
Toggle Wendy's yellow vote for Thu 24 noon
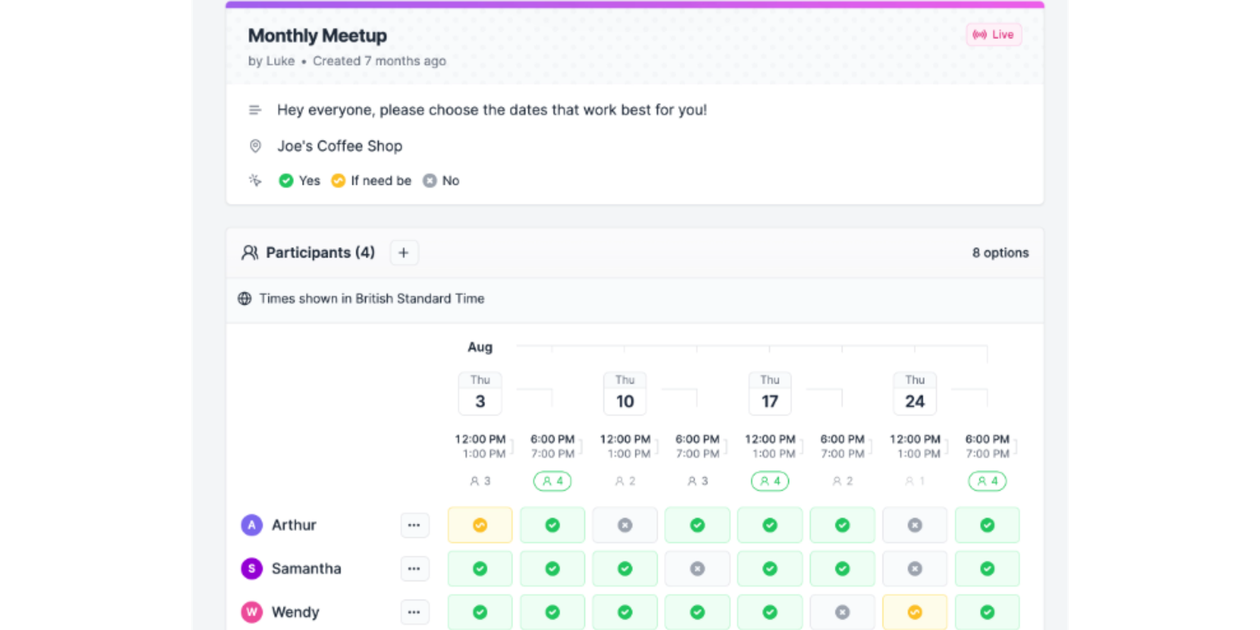click(x=915, y=612)
